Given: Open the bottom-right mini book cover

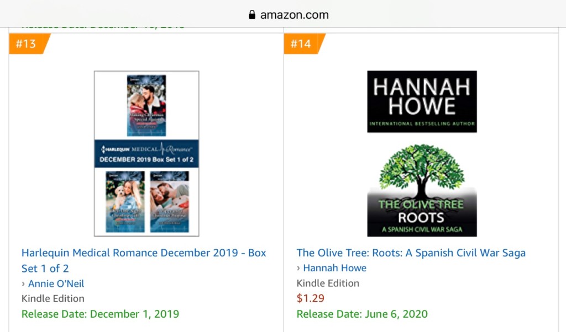Looking at the screenshot, I should [x=169, y=201].
